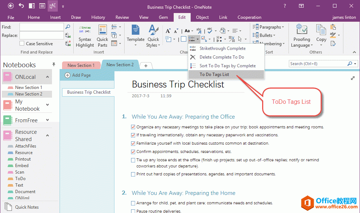Enable the Case Sensitive option
Screen dimensions: 360x213
[x=21, y=43]
